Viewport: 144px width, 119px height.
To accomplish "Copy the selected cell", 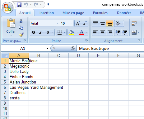I will 21,28.
